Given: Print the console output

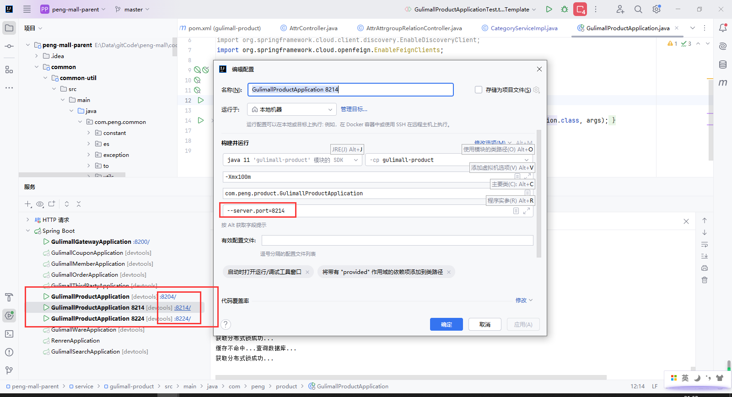Looking at the screenshot, I should coord(705,268).
